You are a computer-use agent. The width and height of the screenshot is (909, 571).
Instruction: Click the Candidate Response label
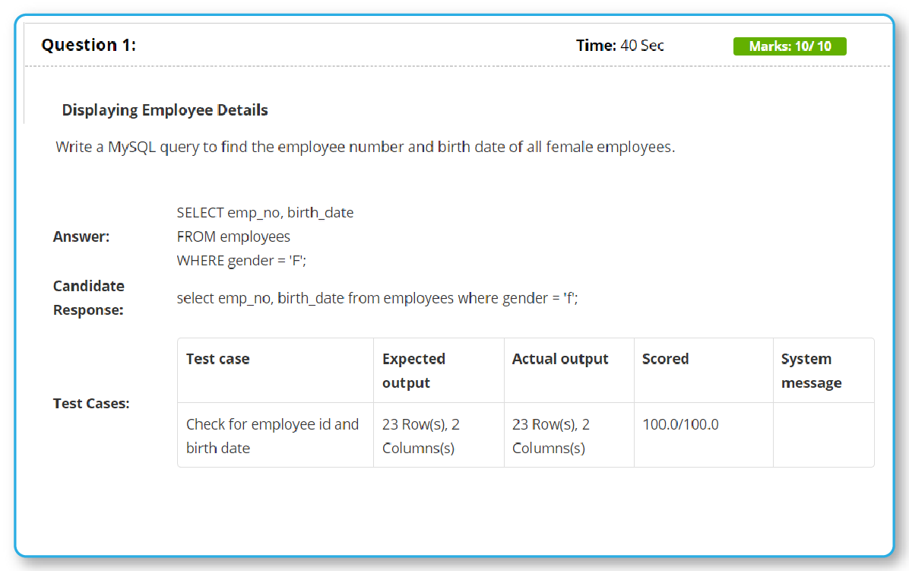(88, 297)
